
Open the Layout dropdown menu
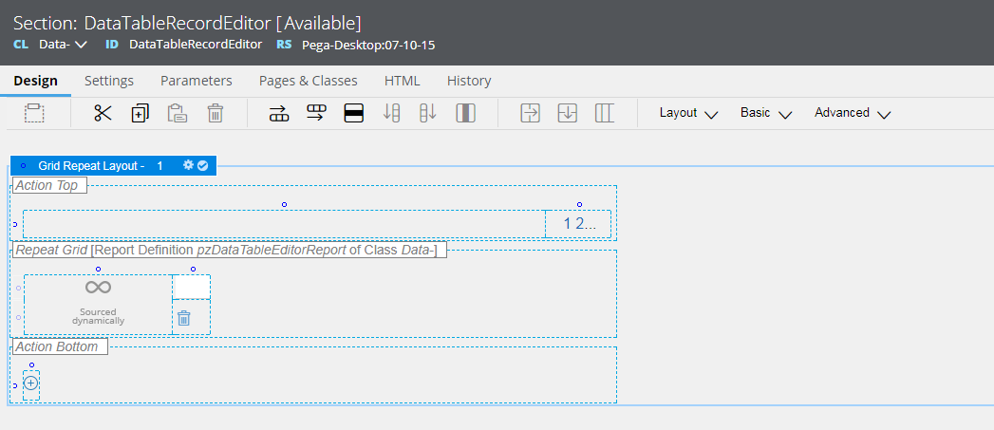point(688,113)
